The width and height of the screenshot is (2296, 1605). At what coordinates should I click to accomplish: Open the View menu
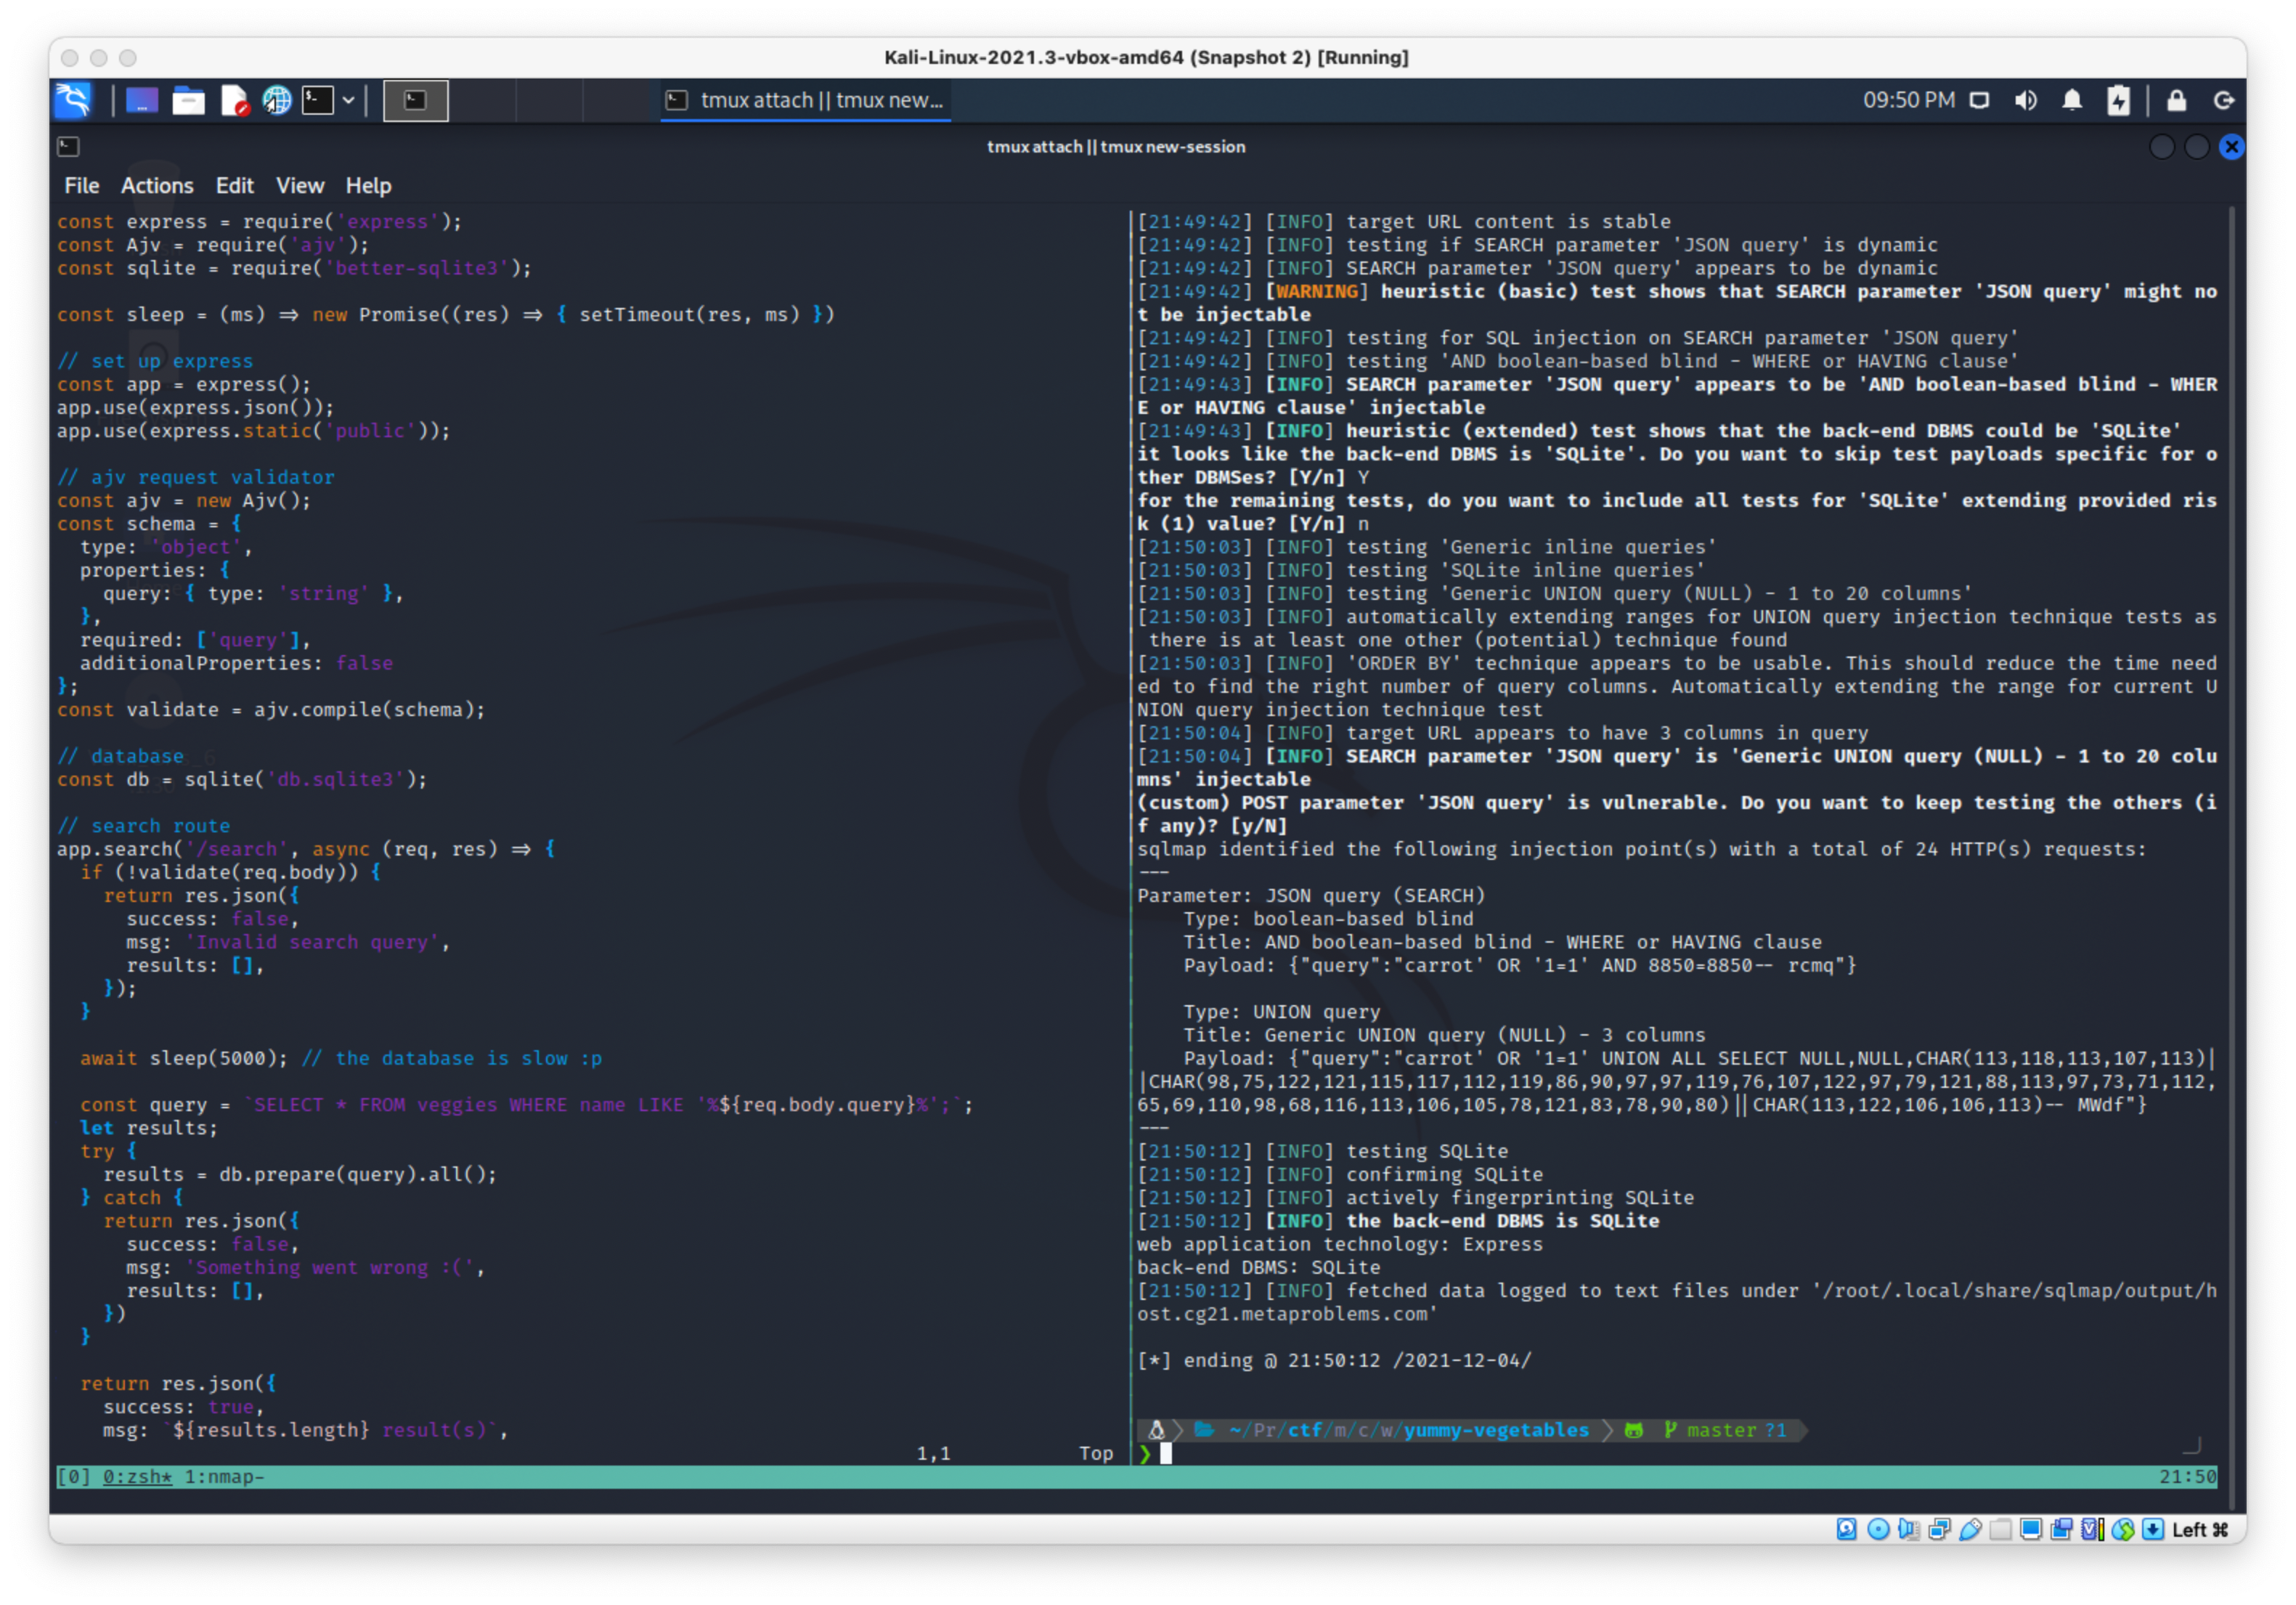click(300, 186)
